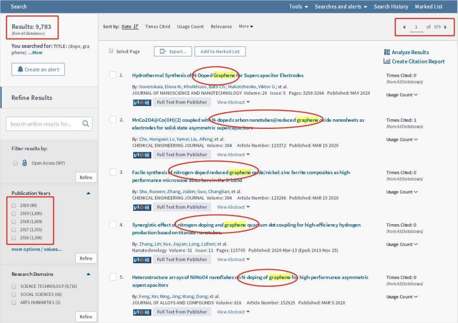
Task: Collapse the Publication Years section
Action: (88, 193)
